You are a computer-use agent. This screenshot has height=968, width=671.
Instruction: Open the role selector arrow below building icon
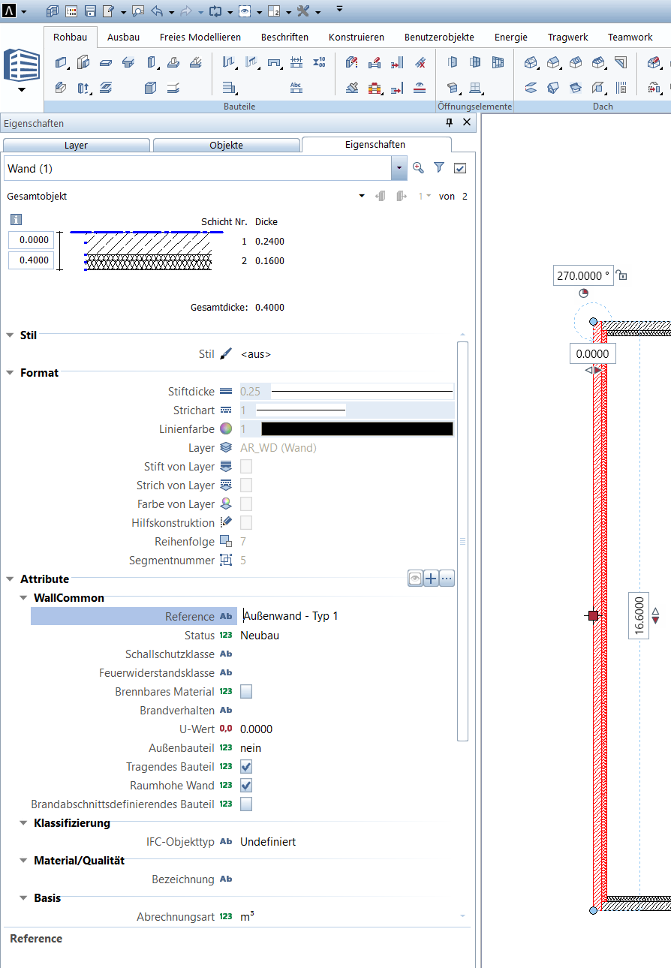(22, 90)
